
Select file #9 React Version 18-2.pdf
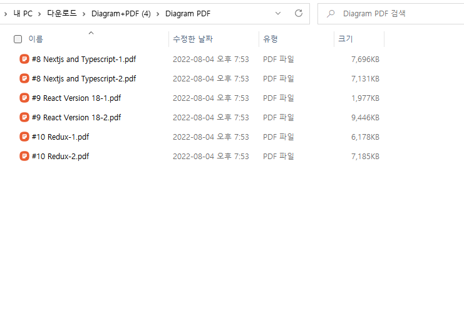pos(76,118)
